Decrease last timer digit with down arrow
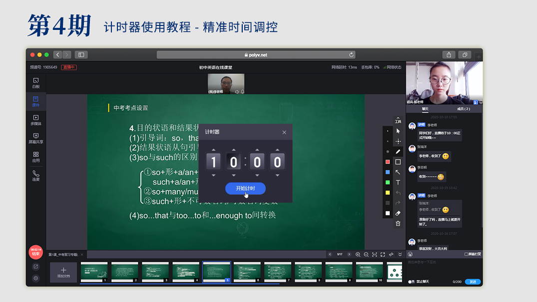The height and width of the screenshot is (302, 537). pyautogui.click(x=277, y=175)
